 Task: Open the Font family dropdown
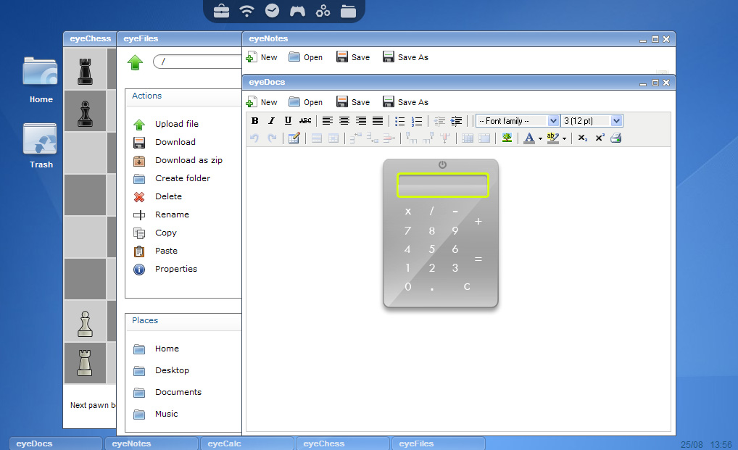click(x=518, y=121)
